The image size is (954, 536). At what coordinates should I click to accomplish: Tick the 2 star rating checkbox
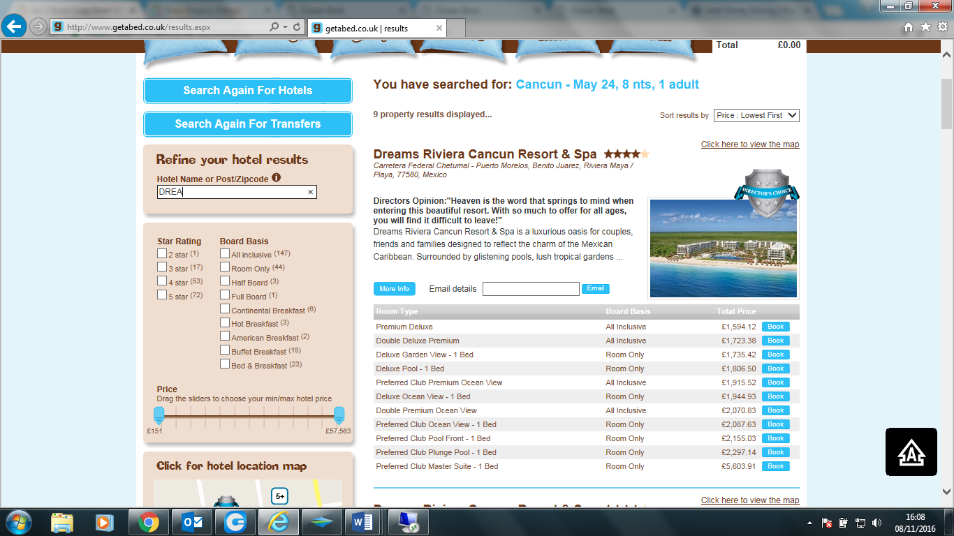[x=162, y=253]
